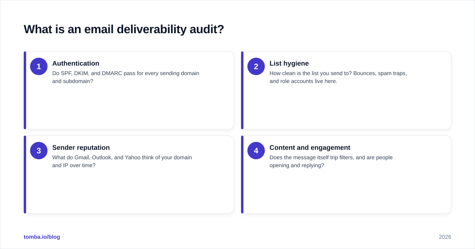This screenshot has width=475, height=249.
Task: Select the Sender reputation card heading
Action: (81, 147)
